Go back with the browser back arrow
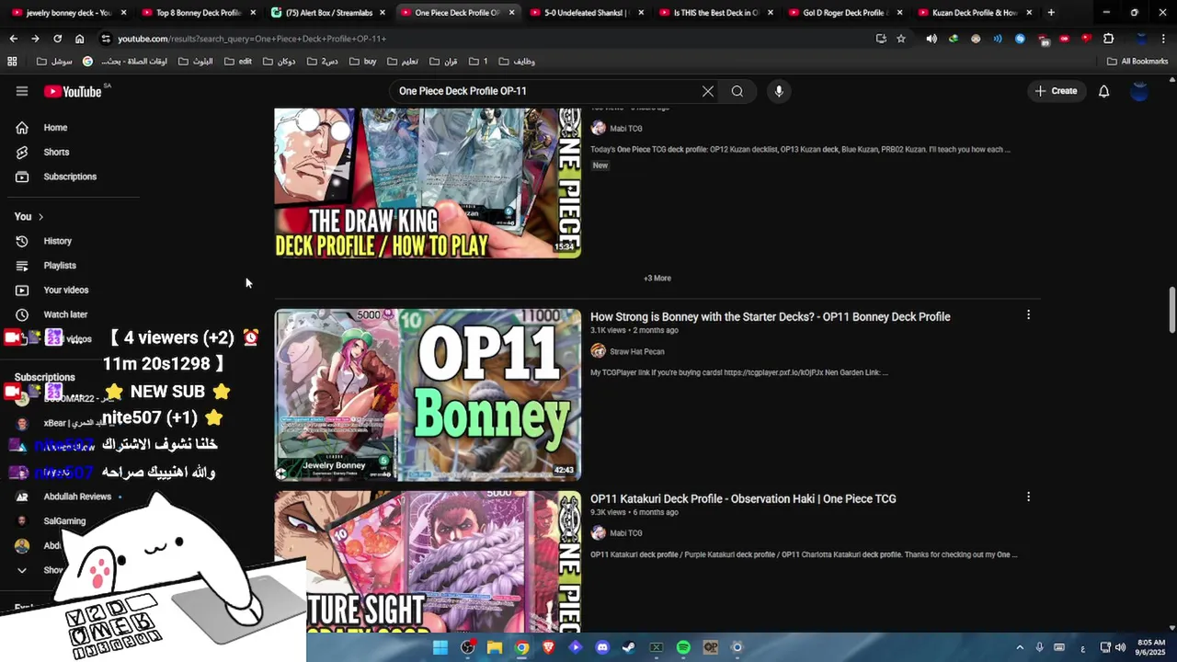Screen dimensions: 1177x662 click(13, 39)
